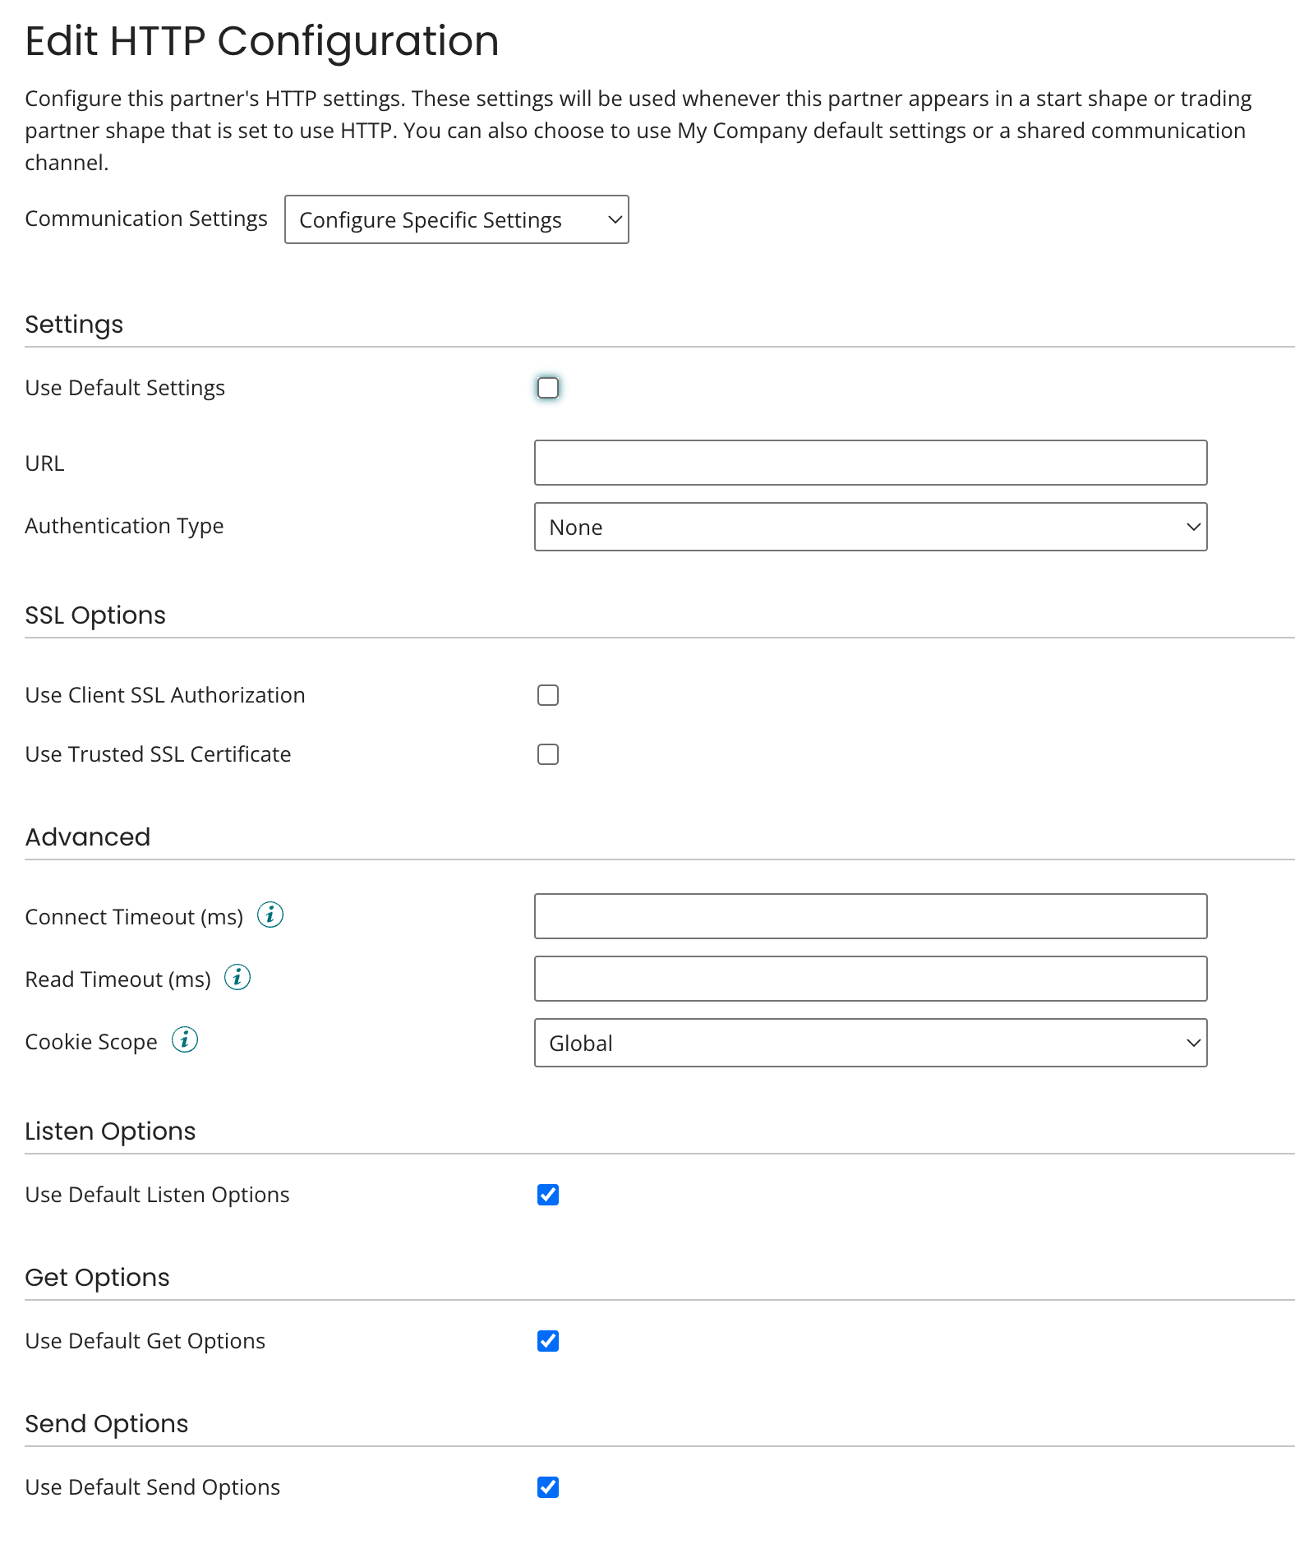This screenshot has height=1553, width=1295.
Task: Click inside the URL input field
Action: click(x=870, y=463)
